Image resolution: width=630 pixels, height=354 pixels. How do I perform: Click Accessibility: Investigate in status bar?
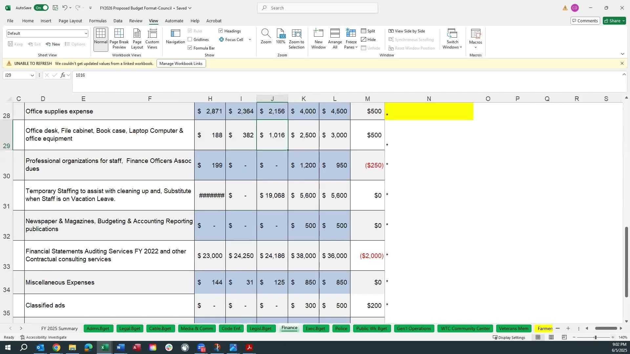click(x=43, y=337)
